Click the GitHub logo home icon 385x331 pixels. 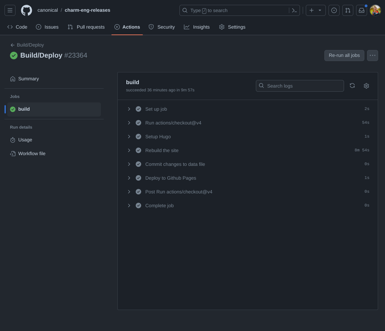coord(27,10)
